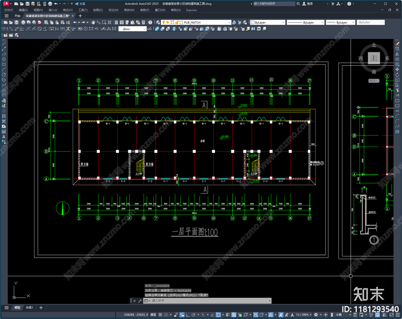Click the 模型 model space button in status bar
Image resolution: width=402 pixels, height=319 pixels.
153,315
